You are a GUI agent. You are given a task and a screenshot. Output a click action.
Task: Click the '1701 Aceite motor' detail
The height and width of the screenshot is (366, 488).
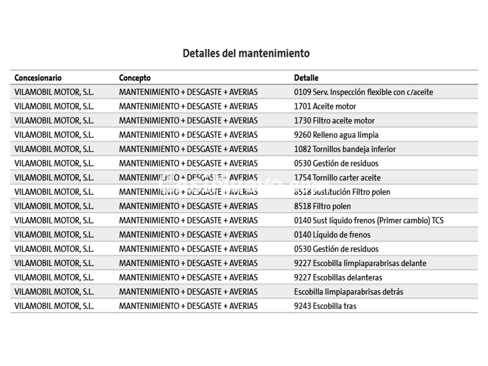(x=325, y=106)
